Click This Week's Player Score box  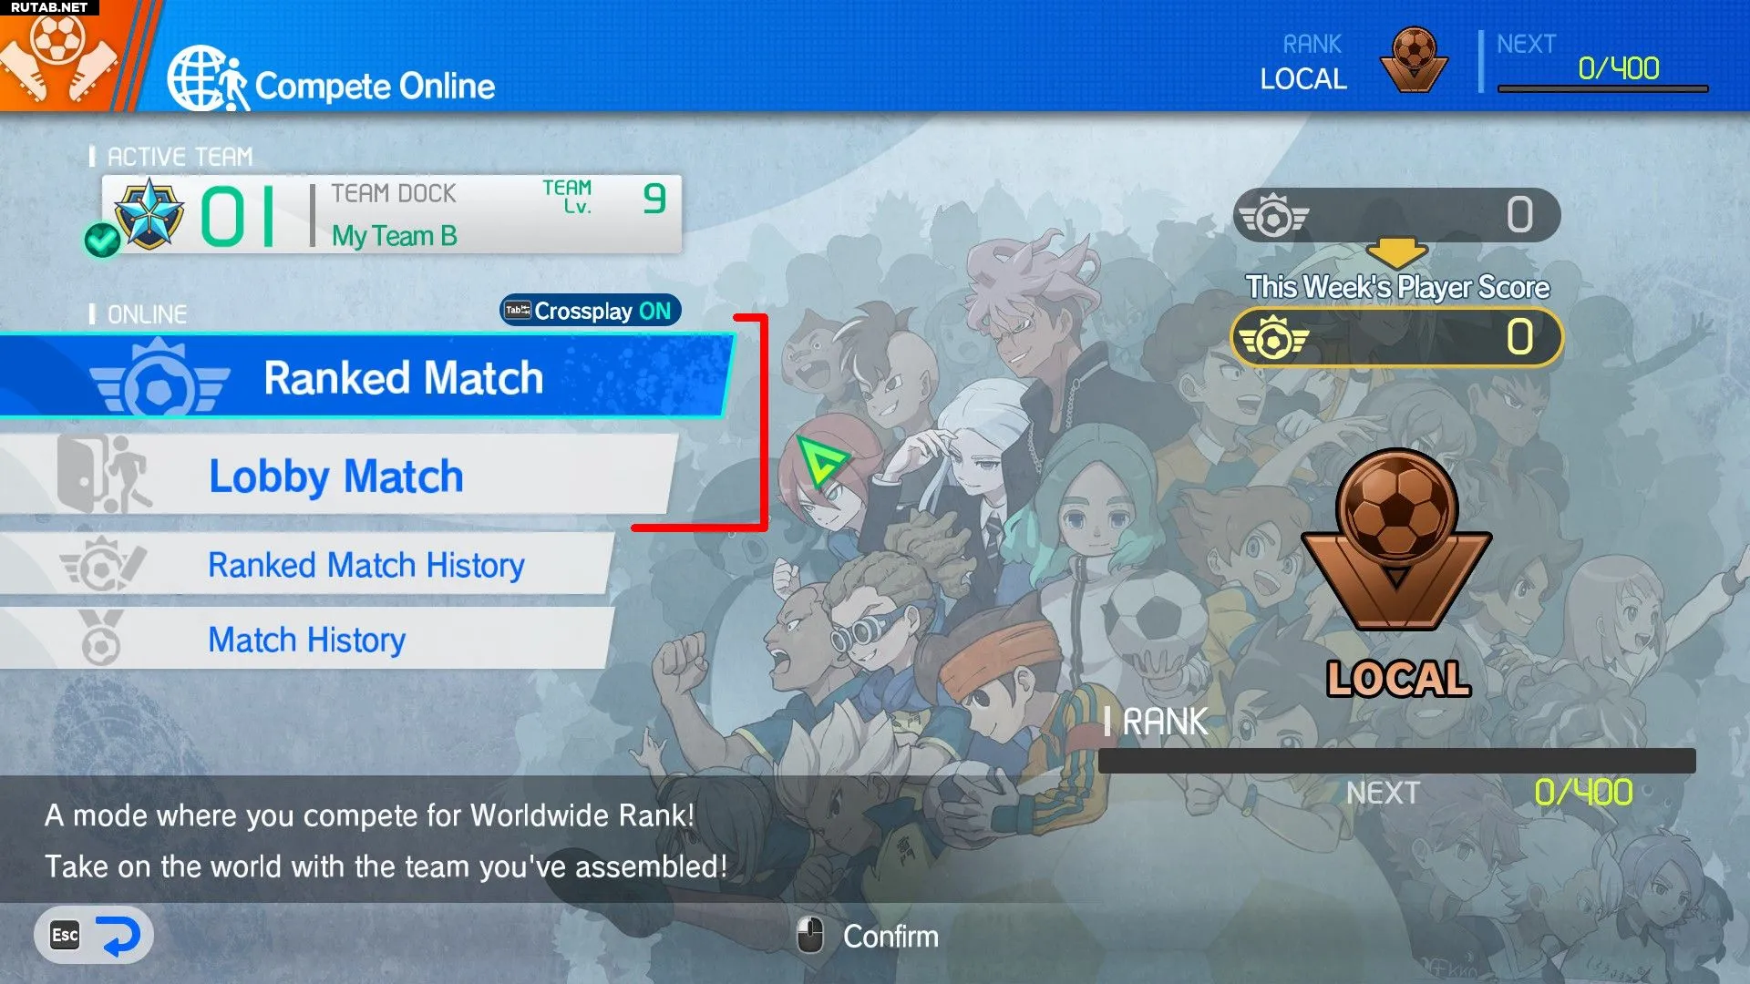tap(1396, 338)
